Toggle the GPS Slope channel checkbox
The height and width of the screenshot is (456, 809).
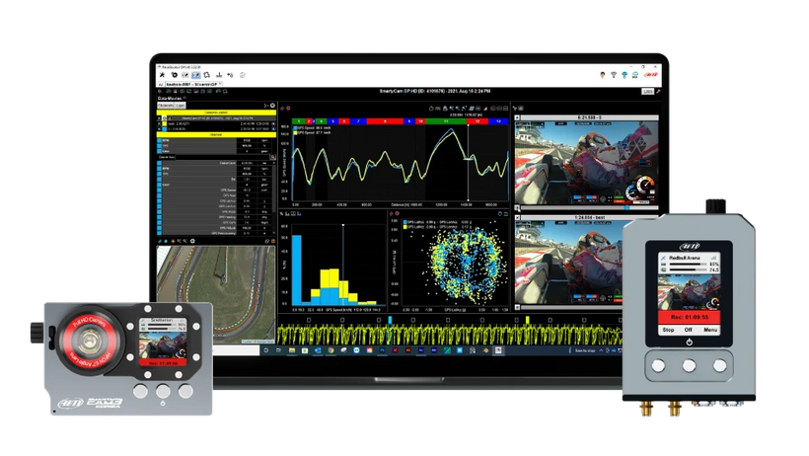point(160,212)
